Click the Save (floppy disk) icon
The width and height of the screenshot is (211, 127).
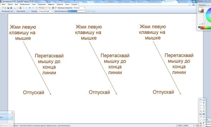tap(8, 8)
